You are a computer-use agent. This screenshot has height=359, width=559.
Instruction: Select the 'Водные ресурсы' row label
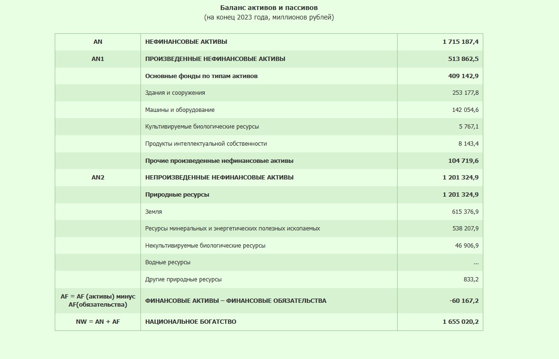pos(168,262)
